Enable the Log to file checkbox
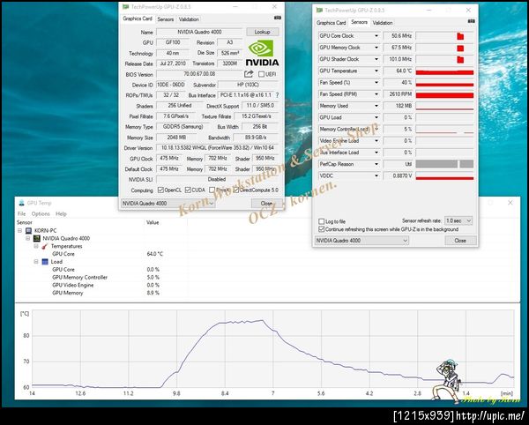The image size is (529, 425). coord(322,221)
